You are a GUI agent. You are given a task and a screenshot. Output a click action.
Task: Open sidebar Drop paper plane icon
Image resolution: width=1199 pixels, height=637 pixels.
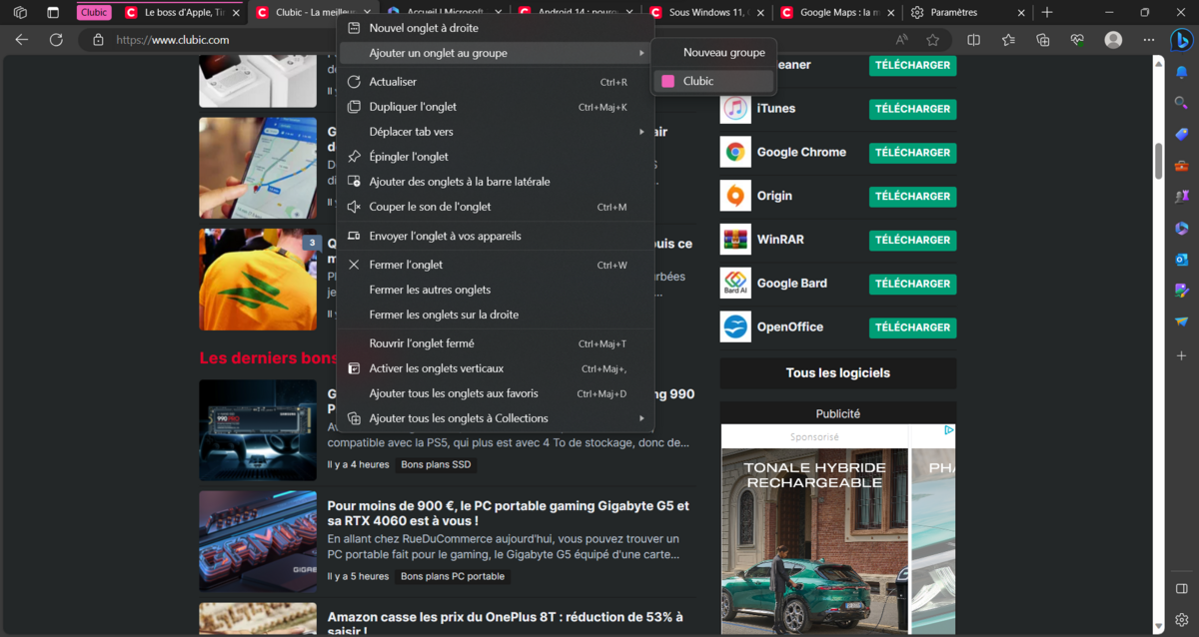point(1181,321)
